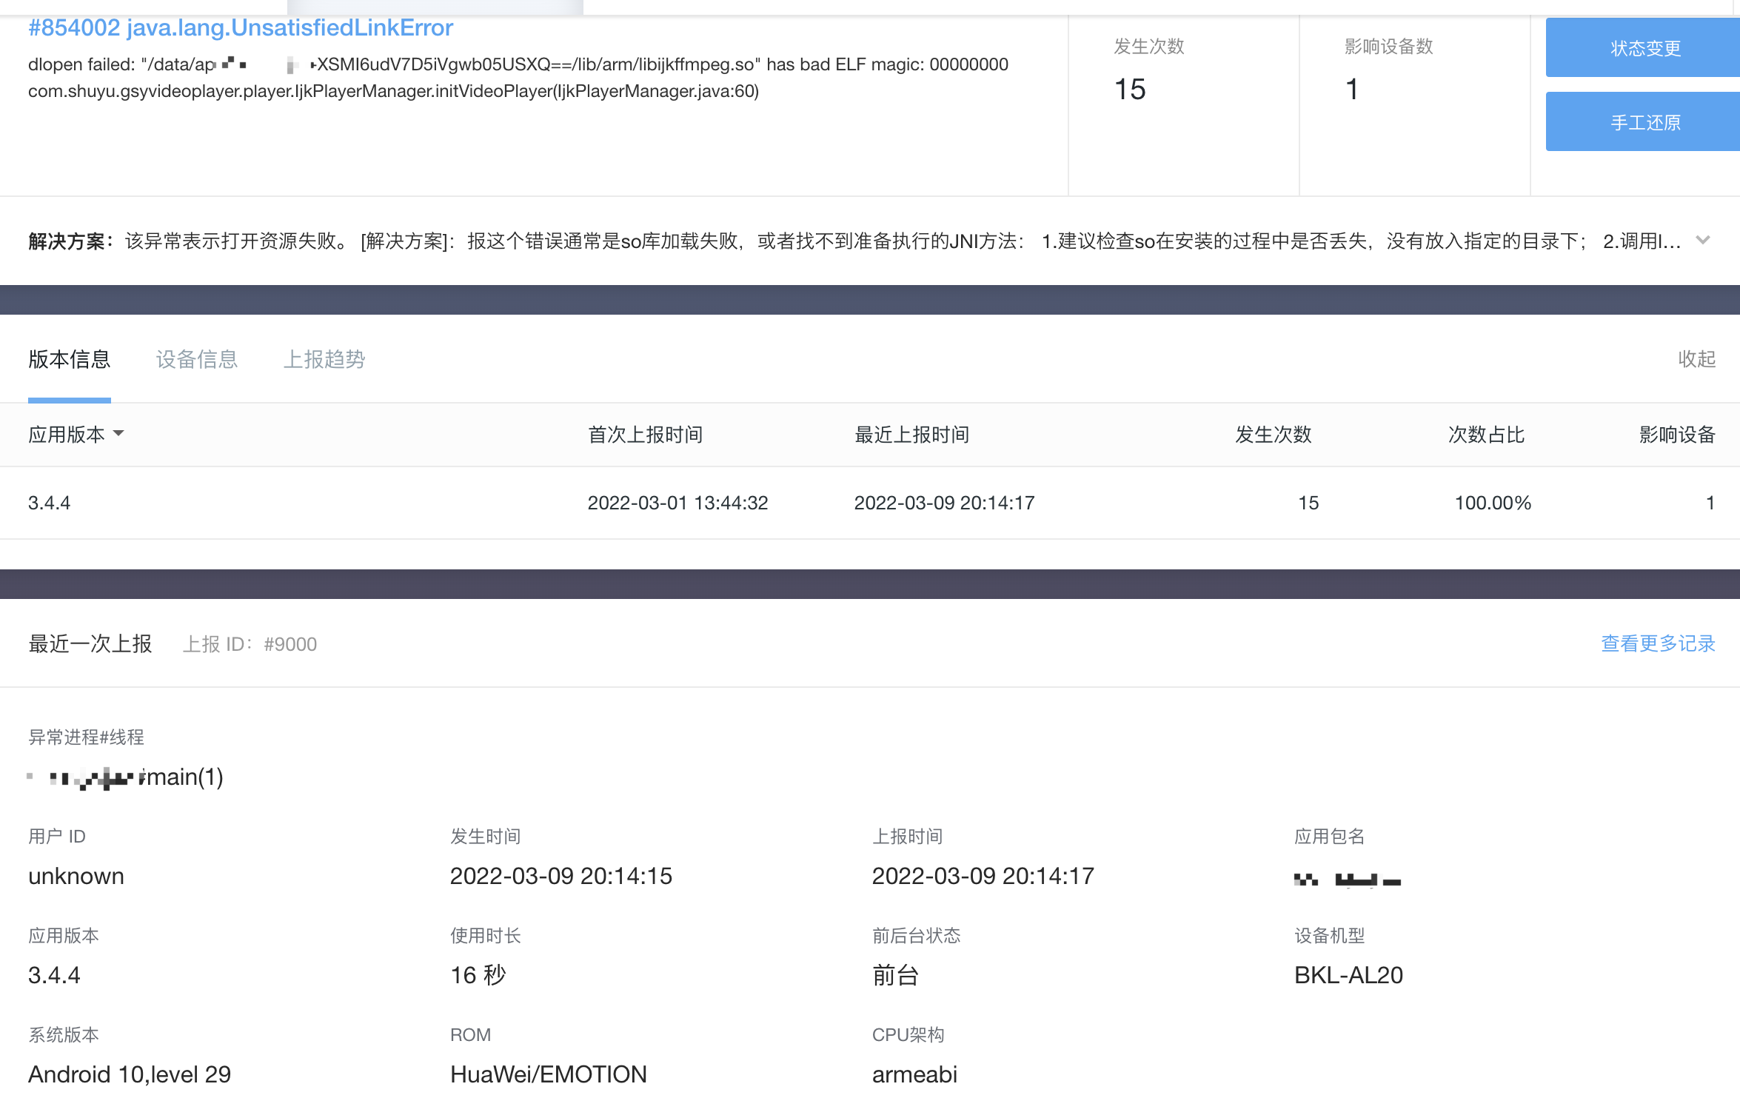1740x1118 pixels.
Task: Open the 应用版本 sort dropdown
Action: (120, 435)
